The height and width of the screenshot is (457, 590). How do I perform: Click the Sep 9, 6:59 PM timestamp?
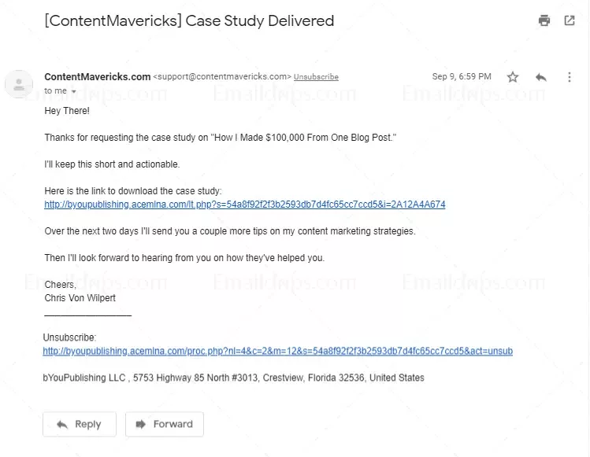[462, 77]
